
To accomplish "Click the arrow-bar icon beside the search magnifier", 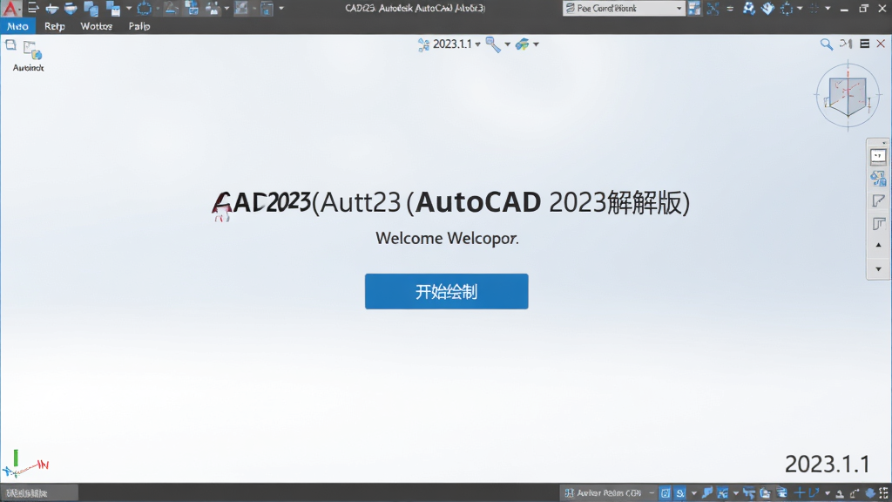I will [846, 44].
